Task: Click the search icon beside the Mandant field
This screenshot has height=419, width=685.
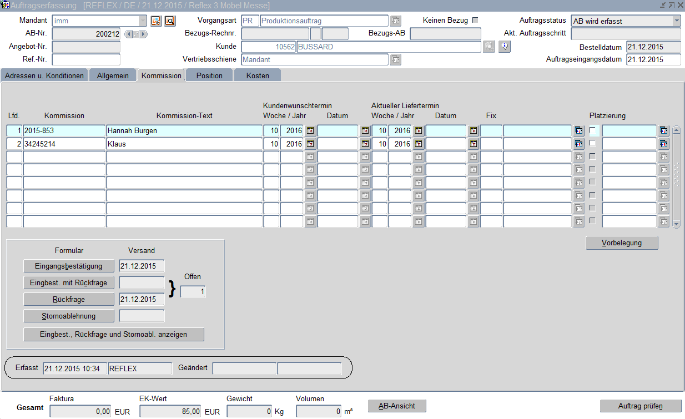Action: [x=169, y=21]
